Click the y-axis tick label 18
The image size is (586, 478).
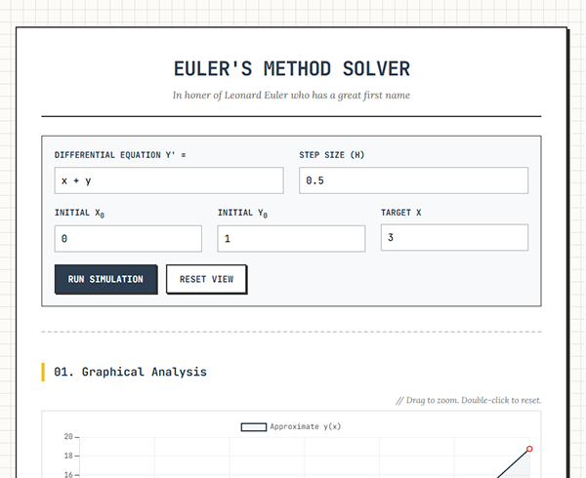[x=68, y=456]
